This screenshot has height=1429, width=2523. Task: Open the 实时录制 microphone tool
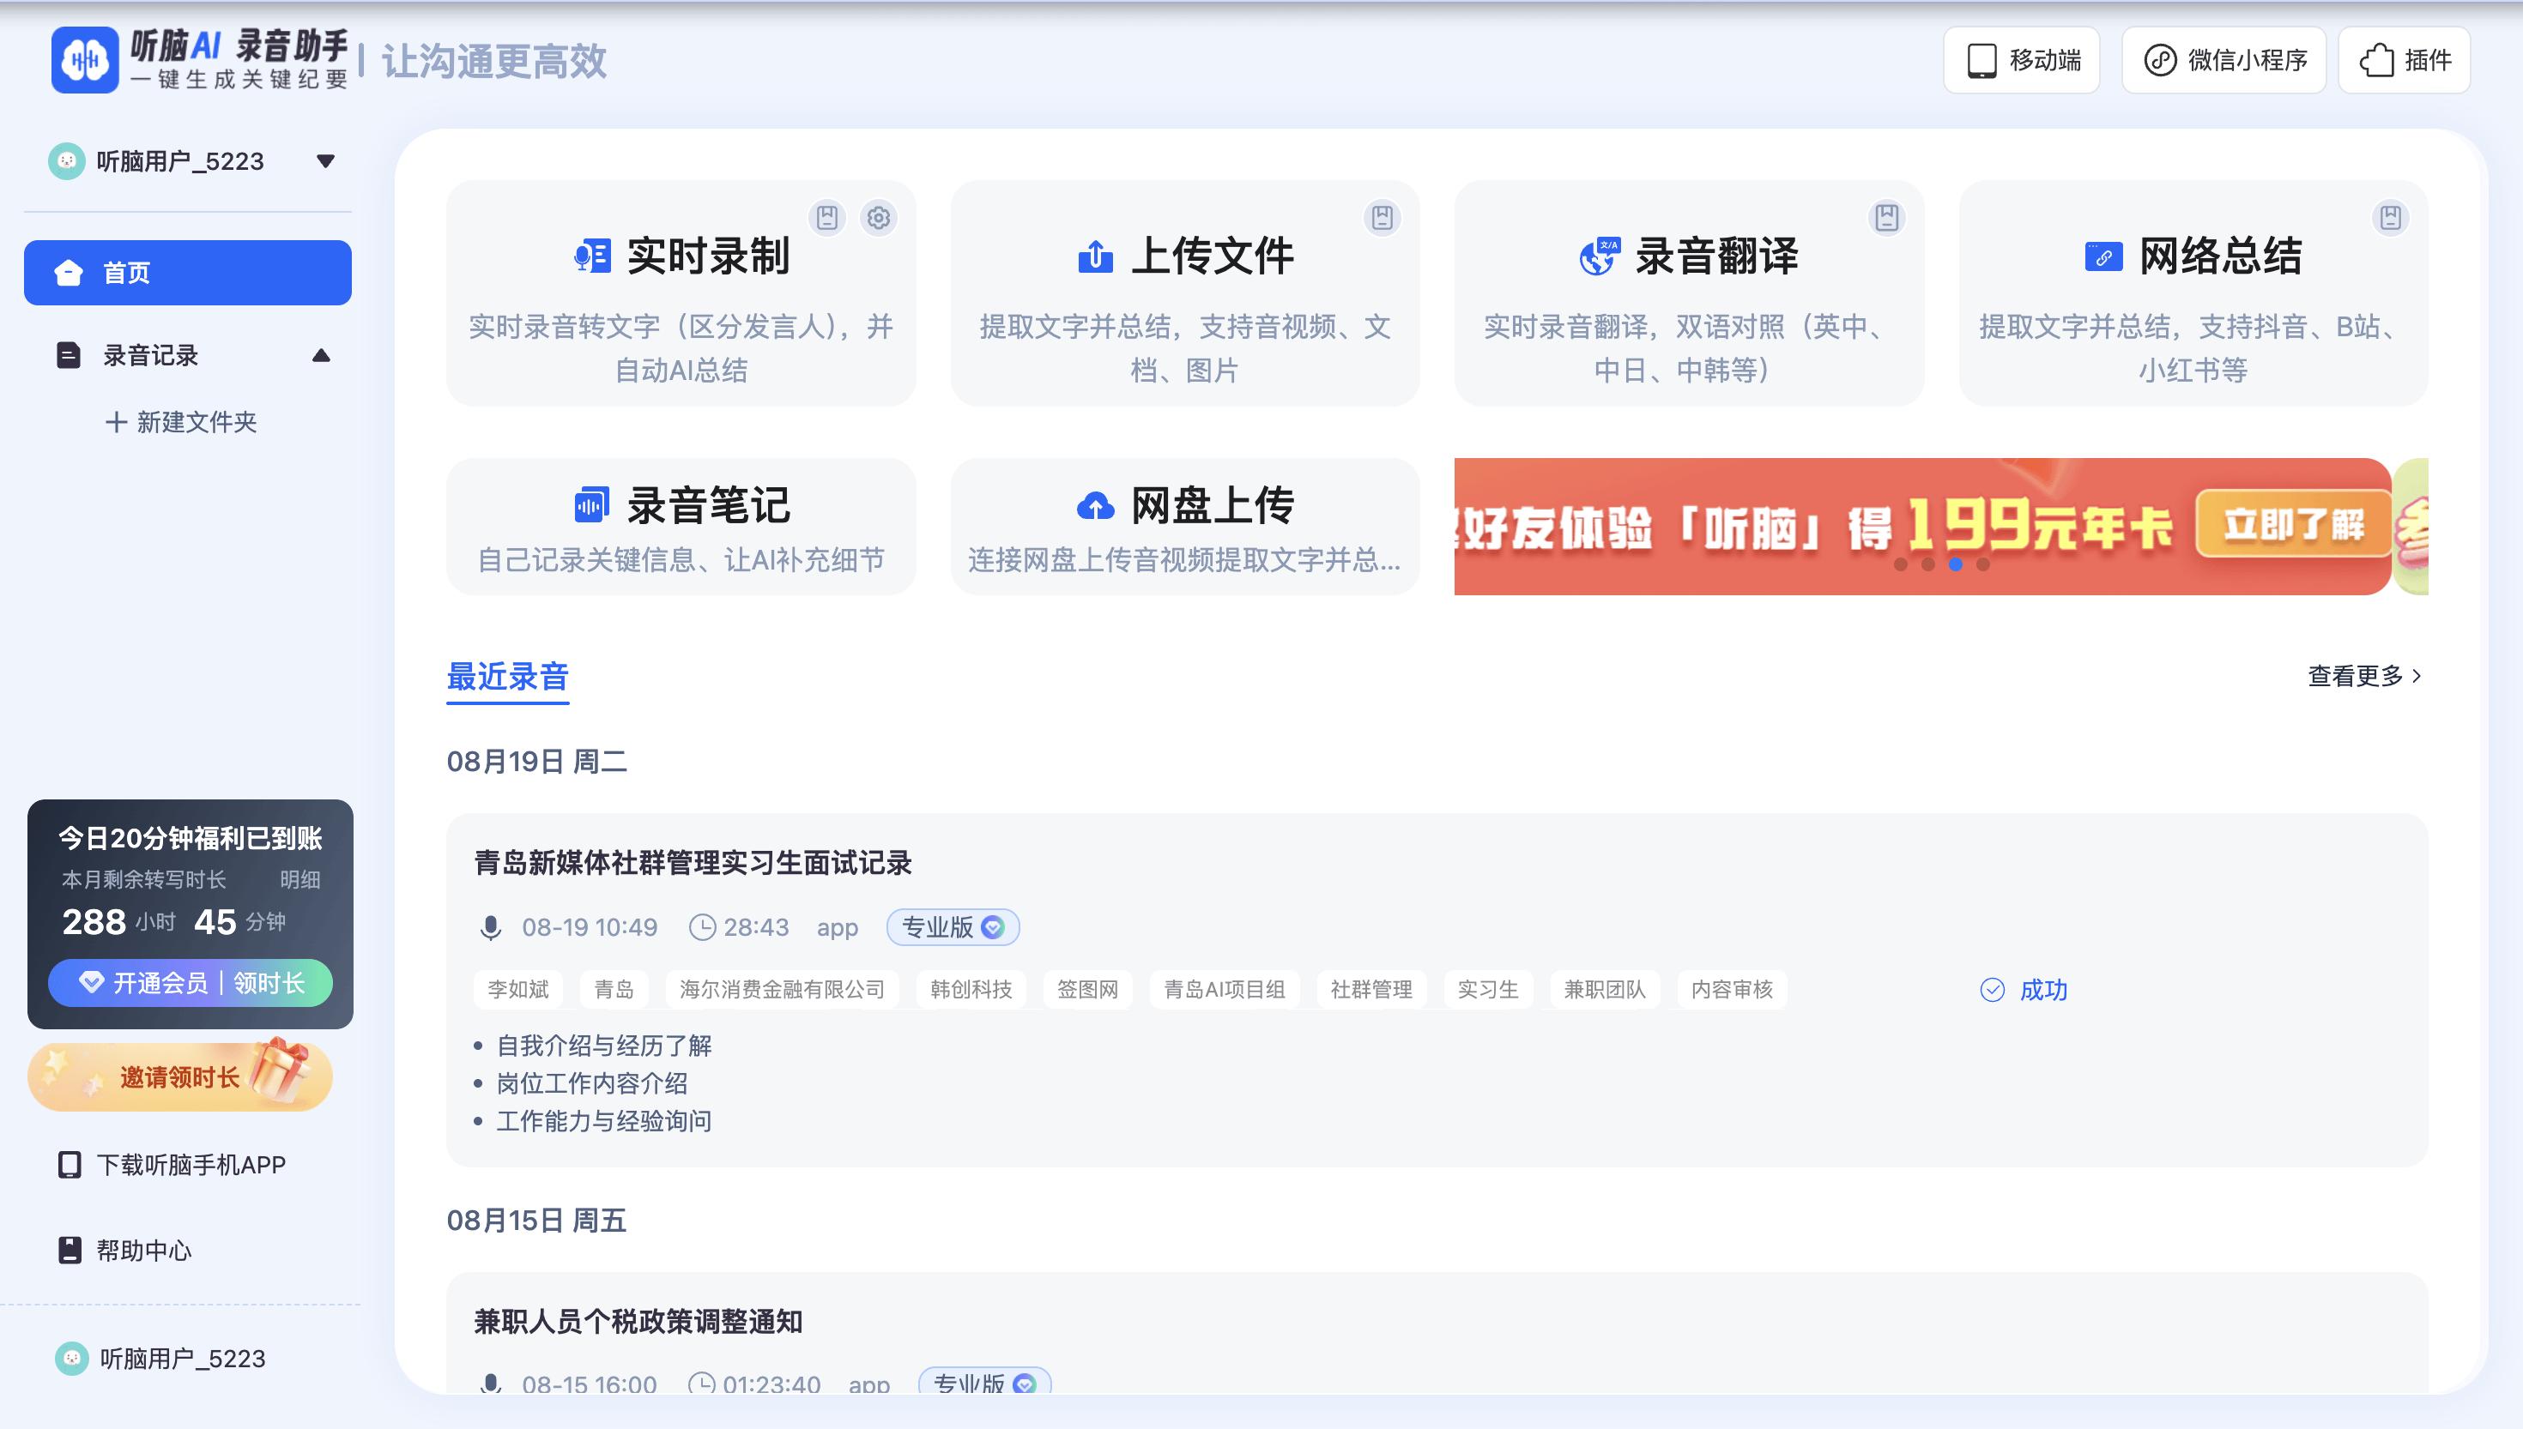pyautogui.click(x=594, y=256)
